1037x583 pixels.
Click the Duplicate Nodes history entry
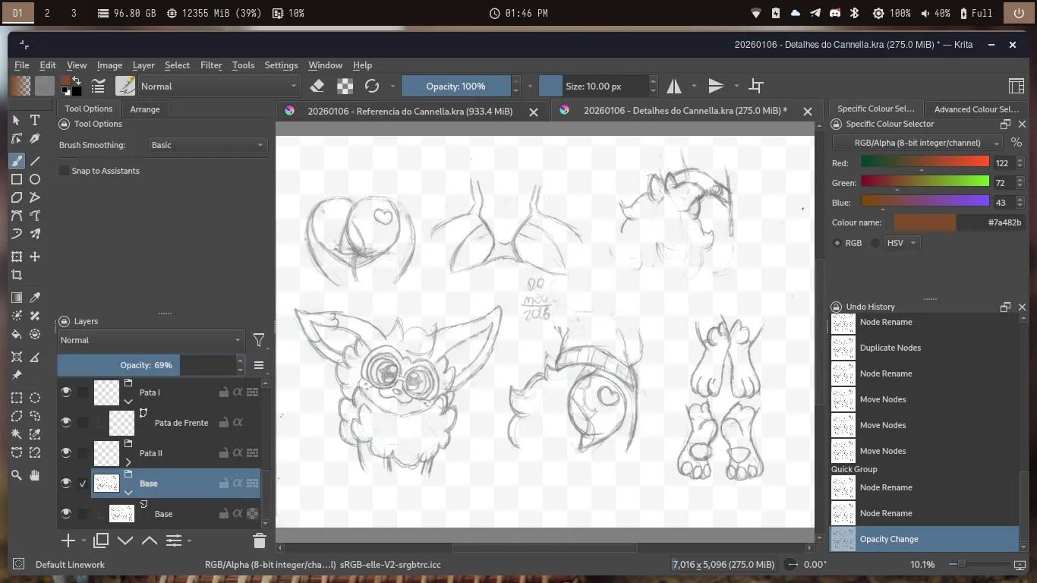[890, 348]
